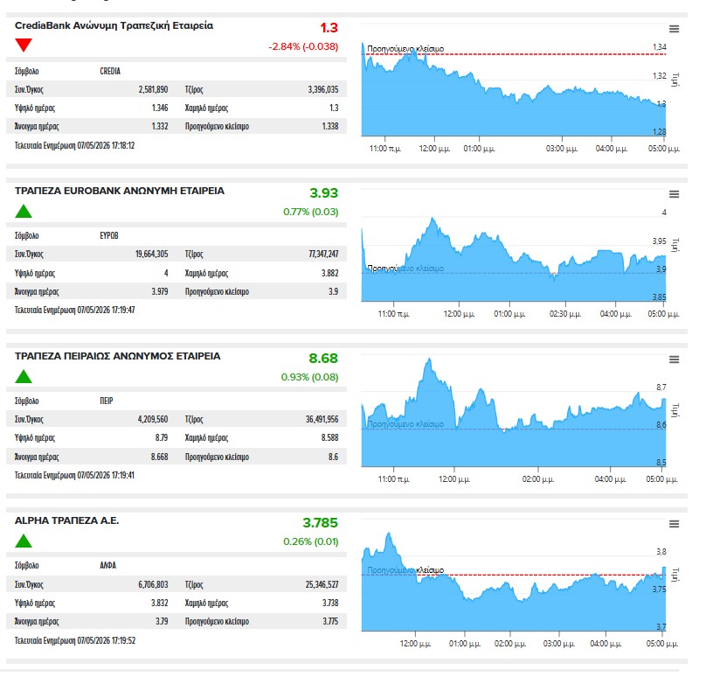Select the symbol ΠΕΙΡ
The width and height of the screenshot is (713, 677).
coord(107,401)
